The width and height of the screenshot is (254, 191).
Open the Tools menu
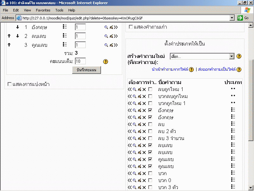tap(59, 10)
